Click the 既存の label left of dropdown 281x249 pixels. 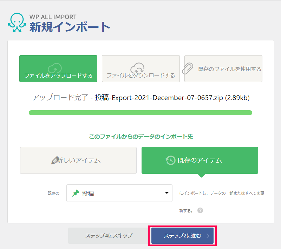pos(53,193)
